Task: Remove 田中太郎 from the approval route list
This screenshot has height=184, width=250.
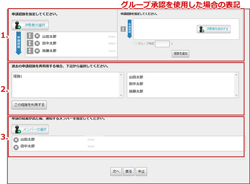Action: coord(37,43)
